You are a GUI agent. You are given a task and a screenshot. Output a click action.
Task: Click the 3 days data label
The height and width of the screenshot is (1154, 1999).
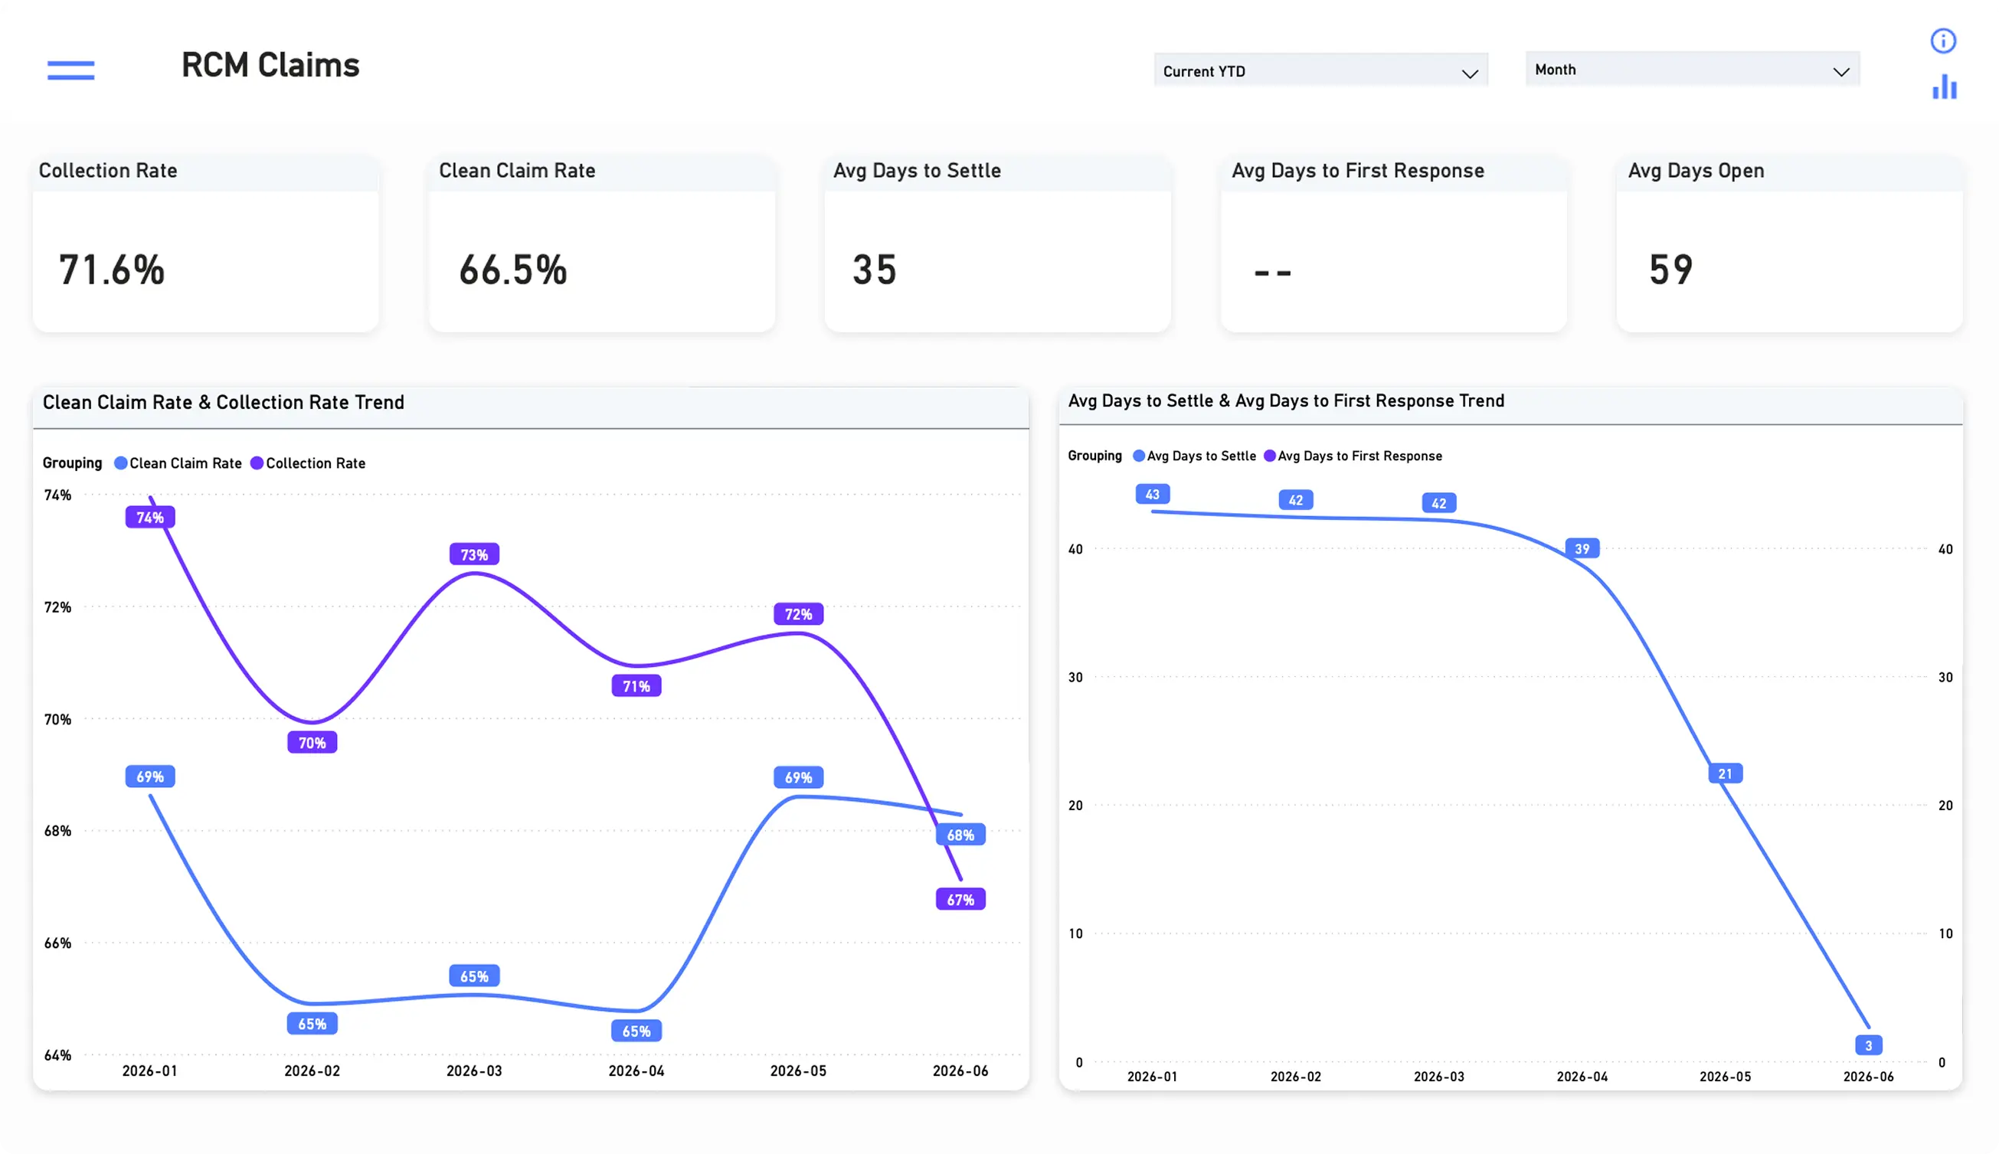(1868, 1045)
